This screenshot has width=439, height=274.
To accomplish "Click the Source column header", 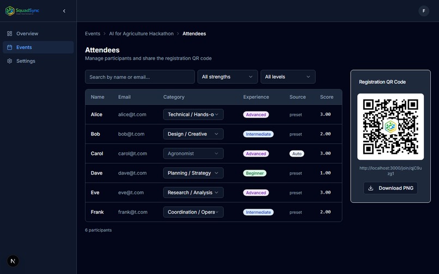I will (297, 97).
